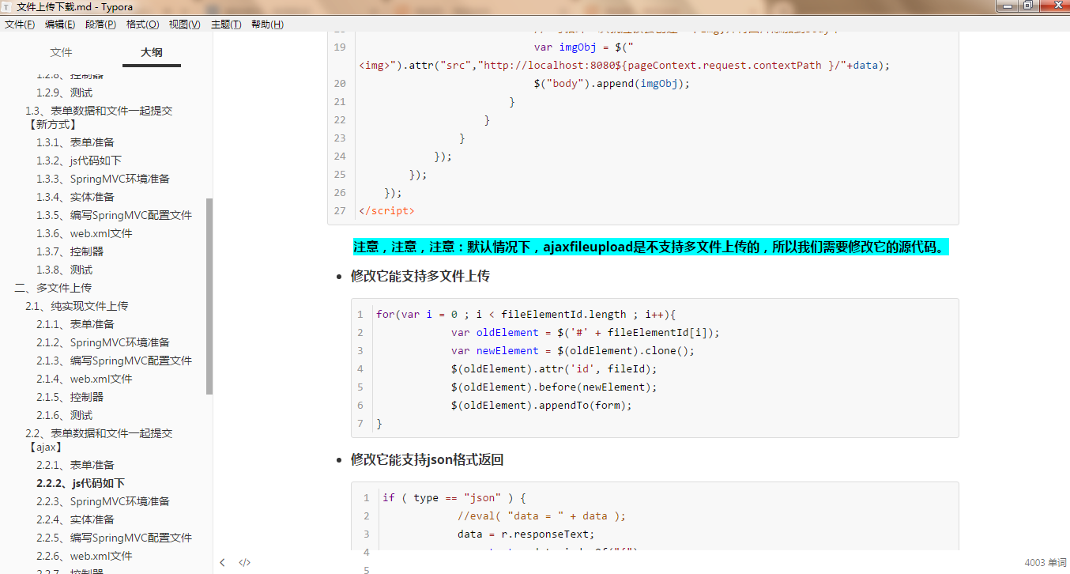The width and height of the screenshot is (1070, 574).
Task: Open the 格式(O) menu
Action: coord(142,25)
